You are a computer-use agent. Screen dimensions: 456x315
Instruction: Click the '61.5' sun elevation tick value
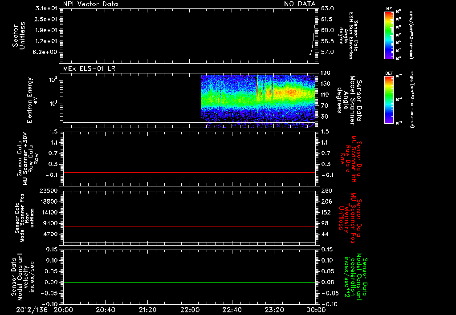(327, 19)
